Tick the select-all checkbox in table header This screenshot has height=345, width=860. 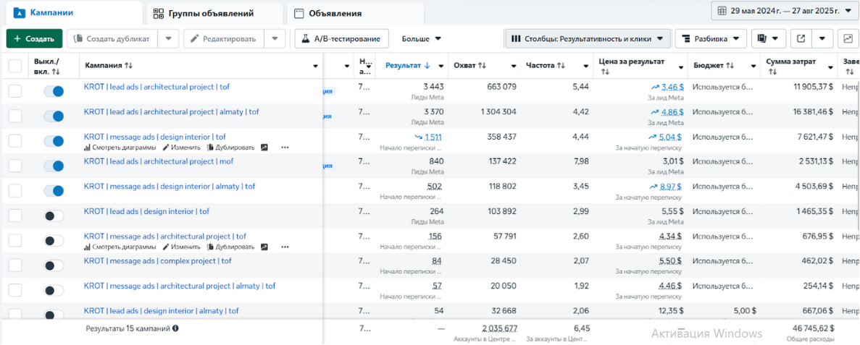tap(15, 66)
